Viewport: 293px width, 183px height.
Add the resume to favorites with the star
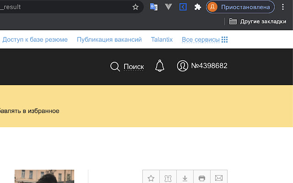pyautogui.click(x=151, y=178)
